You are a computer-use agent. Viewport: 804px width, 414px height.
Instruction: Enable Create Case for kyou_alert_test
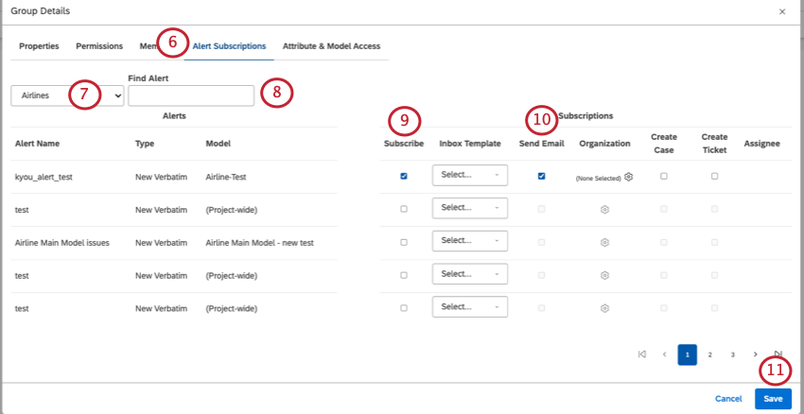pos(664,176)
